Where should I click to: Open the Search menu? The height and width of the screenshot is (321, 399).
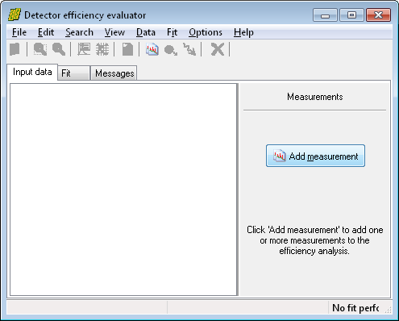79,32
